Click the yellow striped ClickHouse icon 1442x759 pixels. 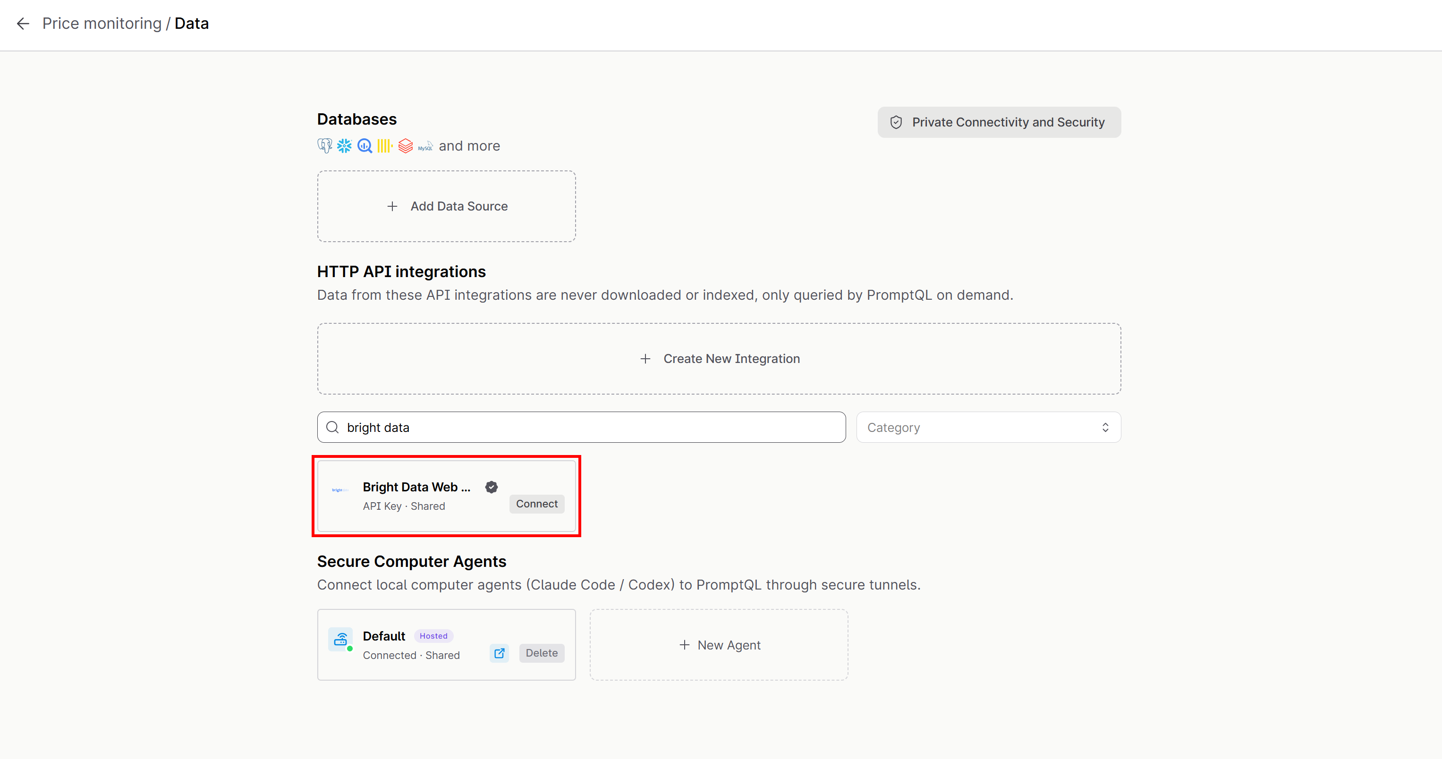point(384,145)
